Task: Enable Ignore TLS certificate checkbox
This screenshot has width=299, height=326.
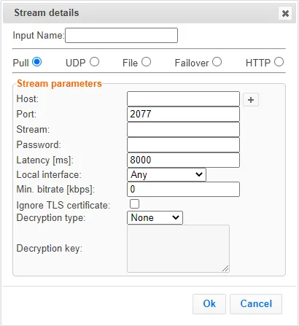Action: click(134, 204)
